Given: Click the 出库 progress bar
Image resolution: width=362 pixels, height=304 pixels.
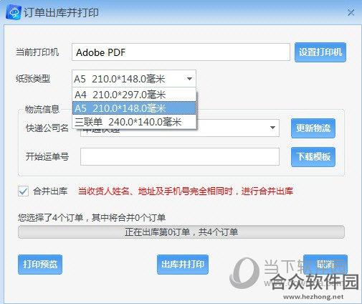Looking at the screenshot, I should pyautogui.click(x=181, y=232).
